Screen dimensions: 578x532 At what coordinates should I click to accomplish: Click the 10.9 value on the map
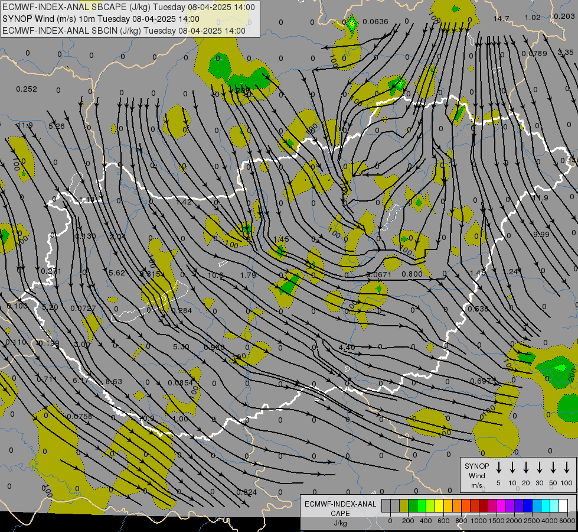pyautogui.click(x=148, y=419)
